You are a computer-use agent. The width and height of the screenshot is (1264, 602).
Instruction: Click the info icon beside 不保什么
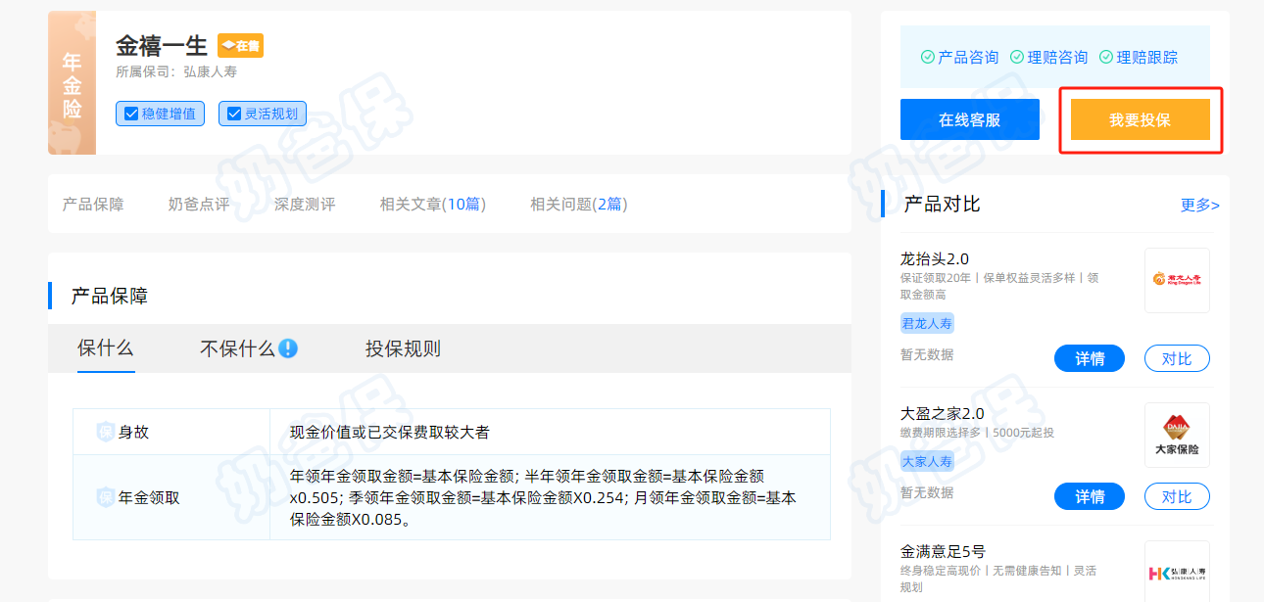[288, 348]
